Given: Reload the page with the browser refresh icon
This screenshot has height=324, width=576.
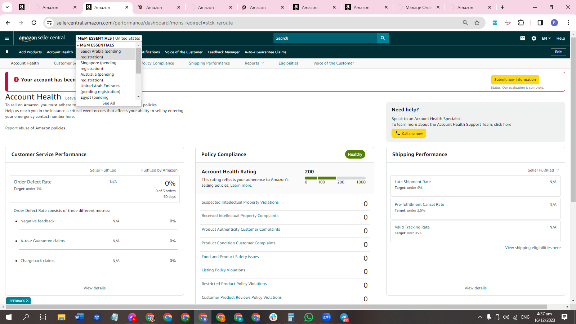Looking at the screenshot, I should (x=34, y=23).
